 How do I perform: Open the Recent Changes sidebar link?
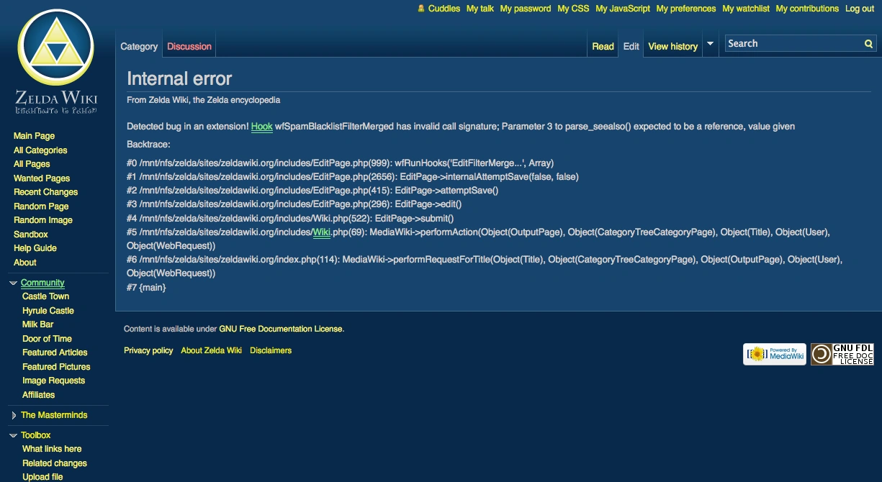tap(45, 192)
